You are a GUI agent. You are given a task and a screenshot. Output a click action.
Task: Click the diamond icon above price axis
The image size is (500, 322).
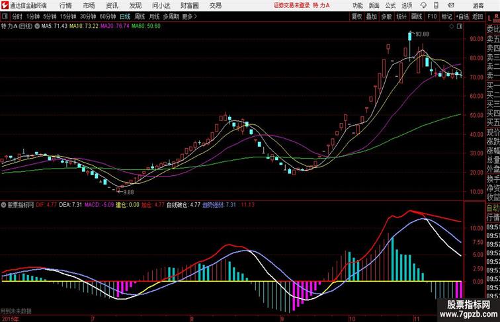click(452, 26)
